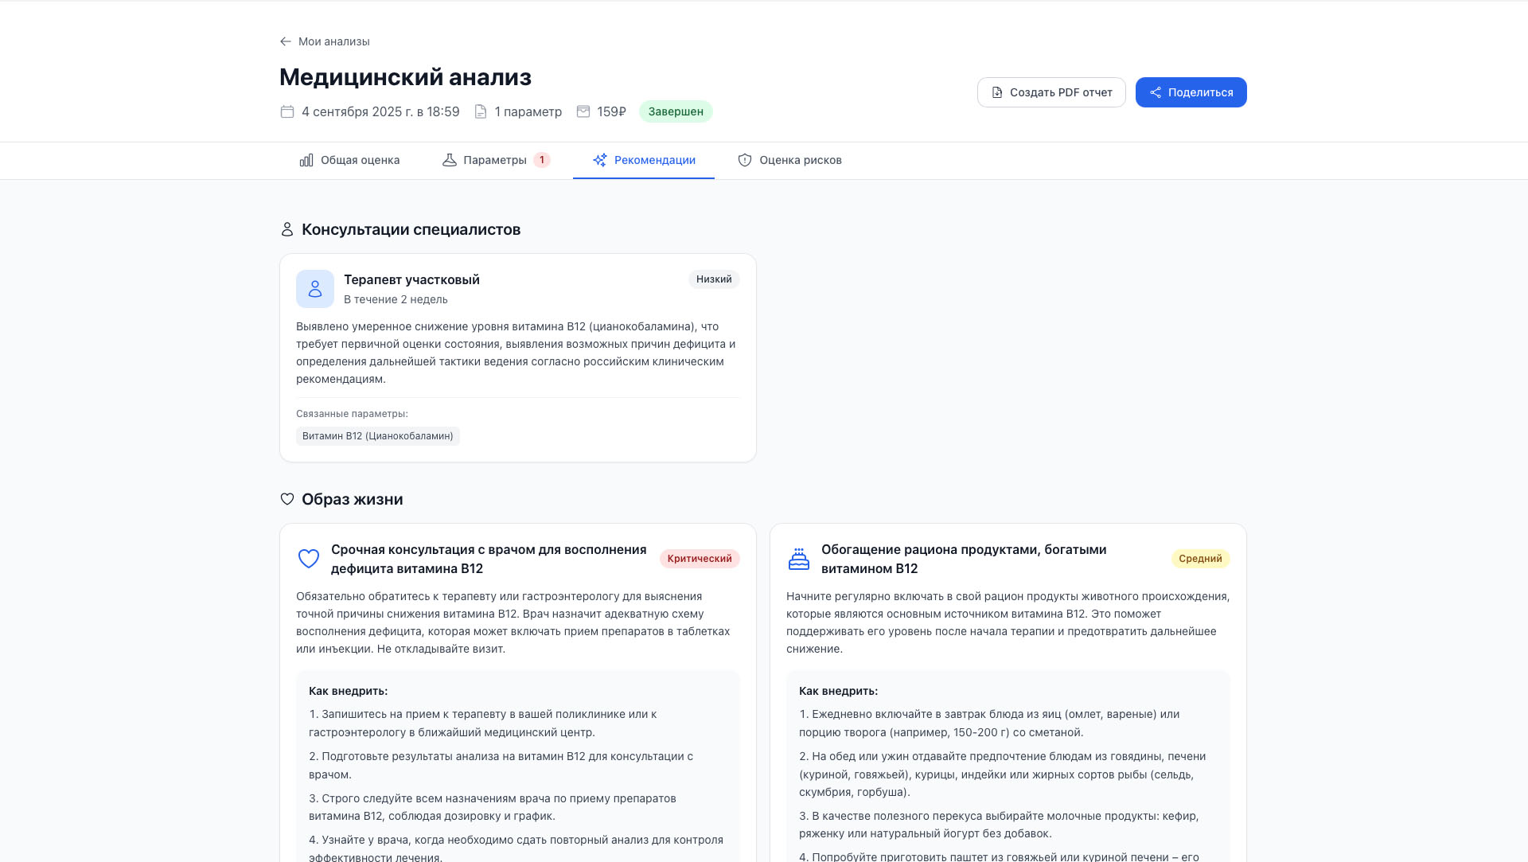This screenshot has width=1528, height=862.
Task: Click the '159₽' price text
Action: [611, 111]
